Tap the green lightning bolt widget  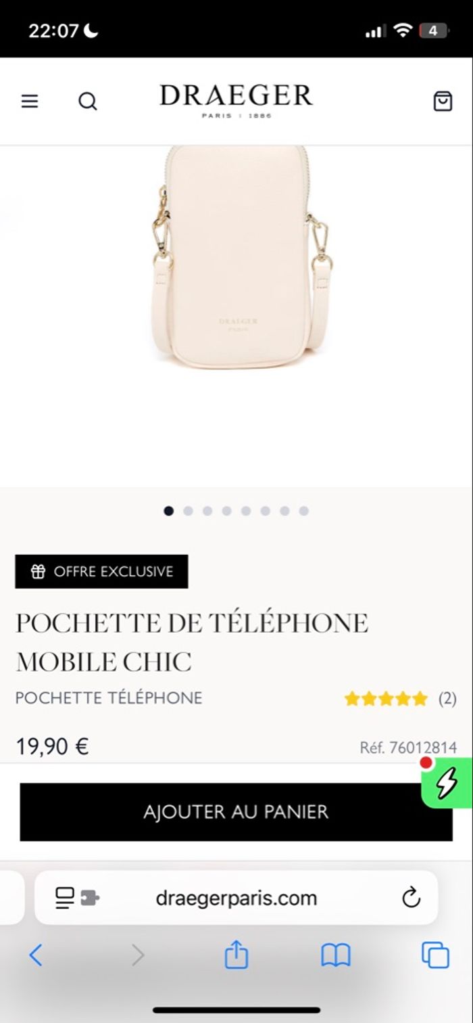click(x=447, y=783)
